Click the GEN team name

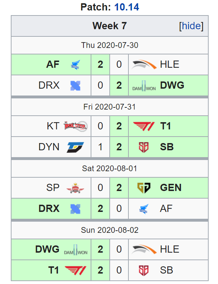coord(171,188)
